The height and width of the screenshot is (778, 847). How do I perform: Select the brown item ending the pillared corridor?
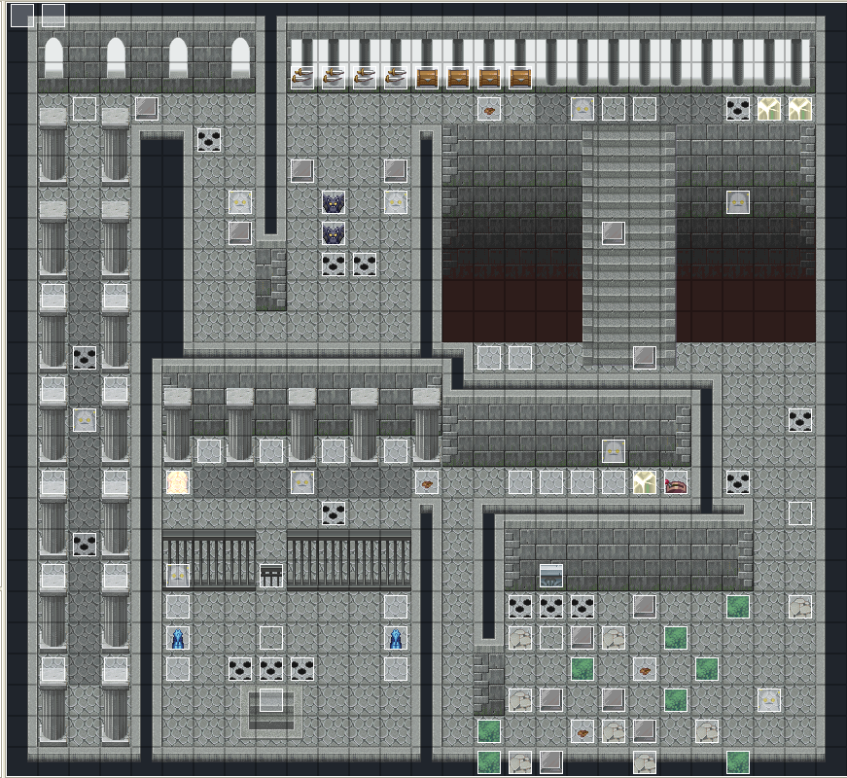(x=427, y=482)
